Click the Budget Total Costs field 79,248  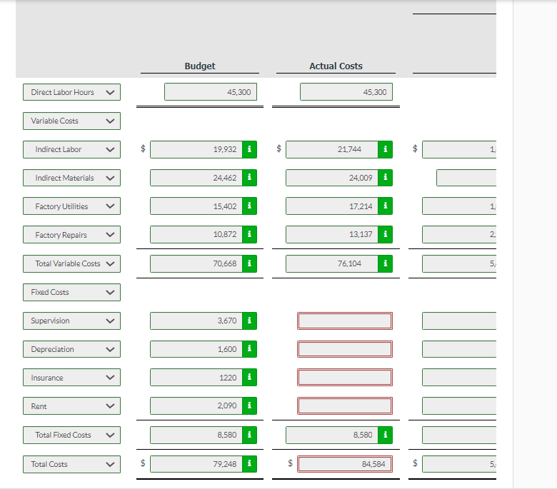[x=196, y=464]
